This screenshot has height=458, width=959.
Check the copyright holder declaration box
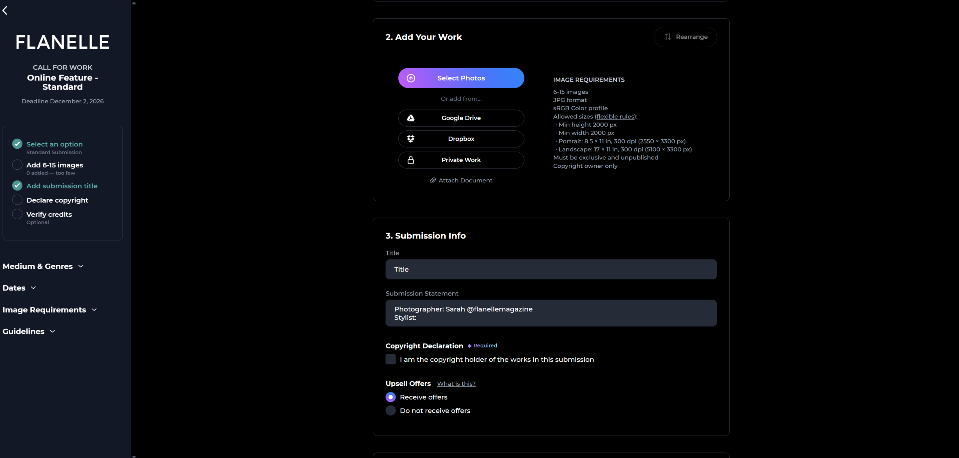click(x=391, y=360)
